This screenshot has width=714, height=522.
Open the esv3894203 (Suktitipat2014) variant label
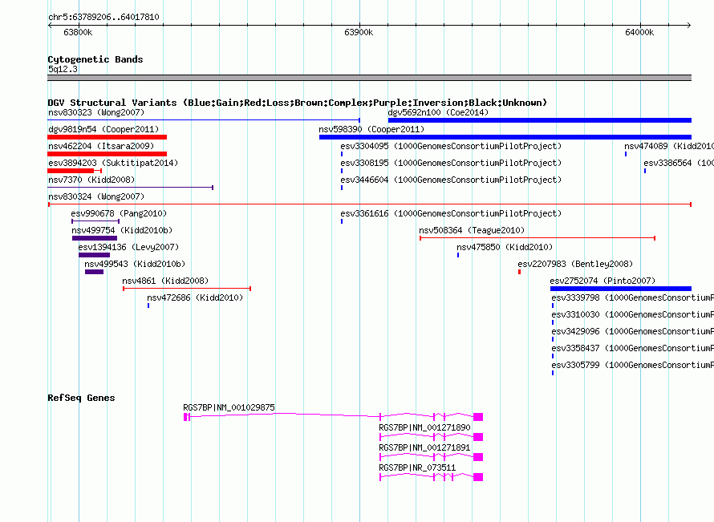(x=113, y=163)
